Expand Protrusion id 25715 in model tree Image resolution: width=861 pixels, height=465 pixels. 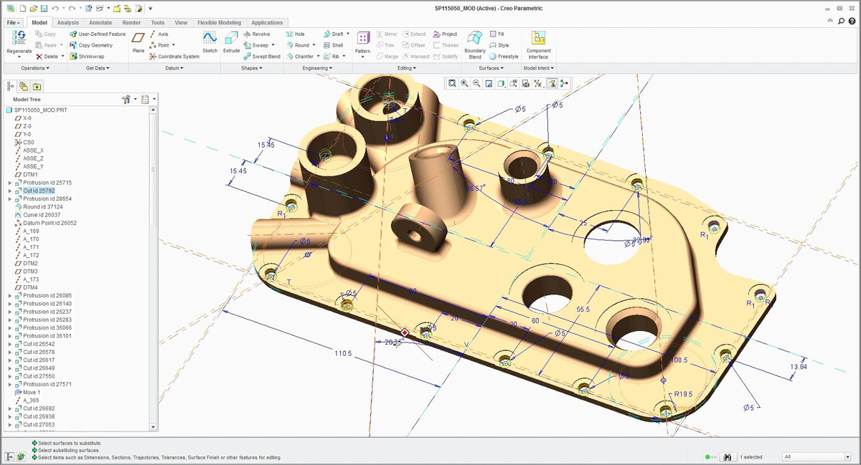tap(10, 183)
